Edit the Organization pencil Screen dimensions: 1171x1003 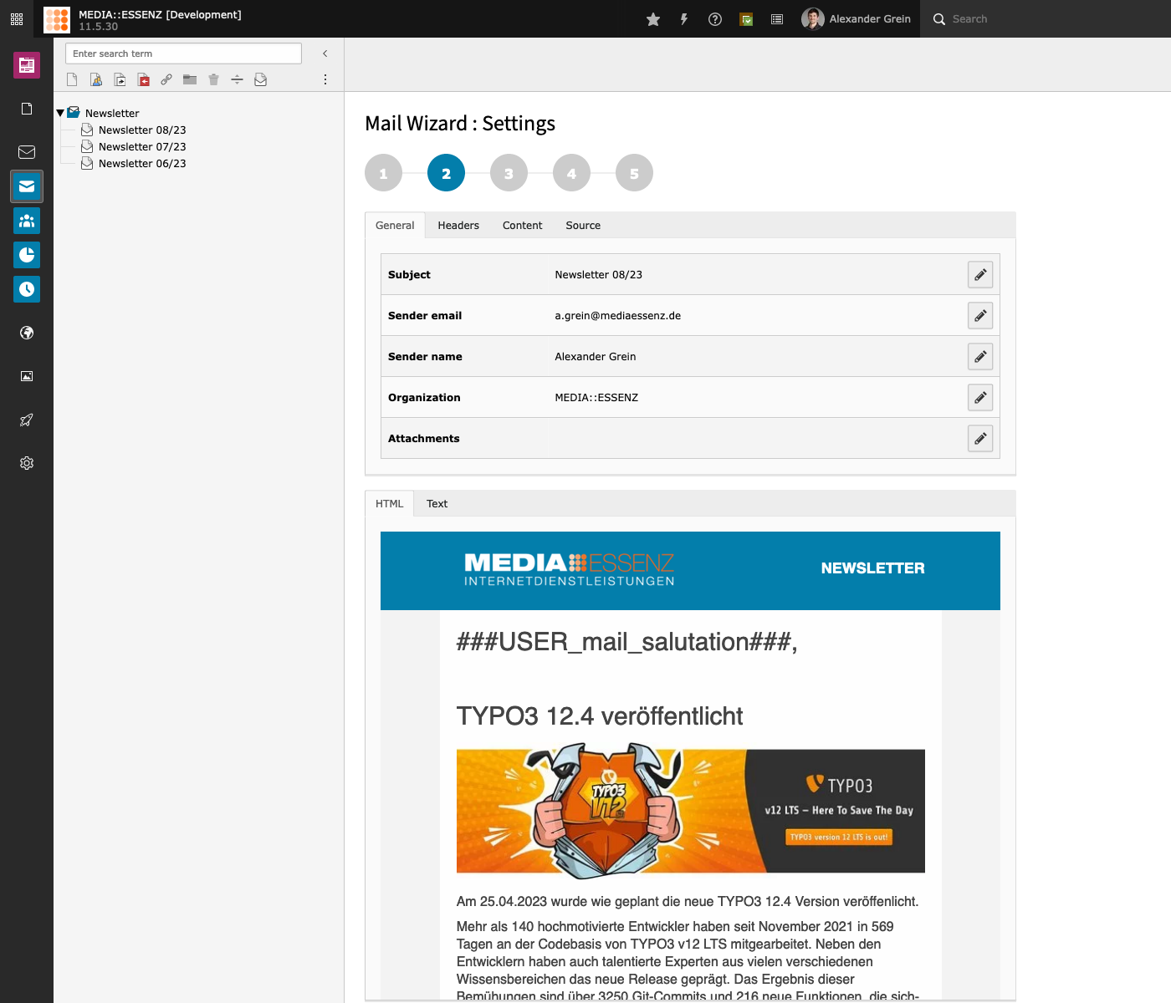[980, 397]
